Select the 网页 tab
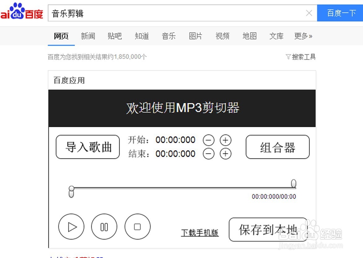 (61, 36)
